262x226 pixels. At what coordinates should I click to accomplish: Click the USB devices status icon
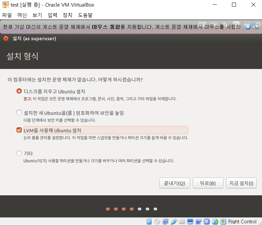pyautogui.click(x=174, y=222)
